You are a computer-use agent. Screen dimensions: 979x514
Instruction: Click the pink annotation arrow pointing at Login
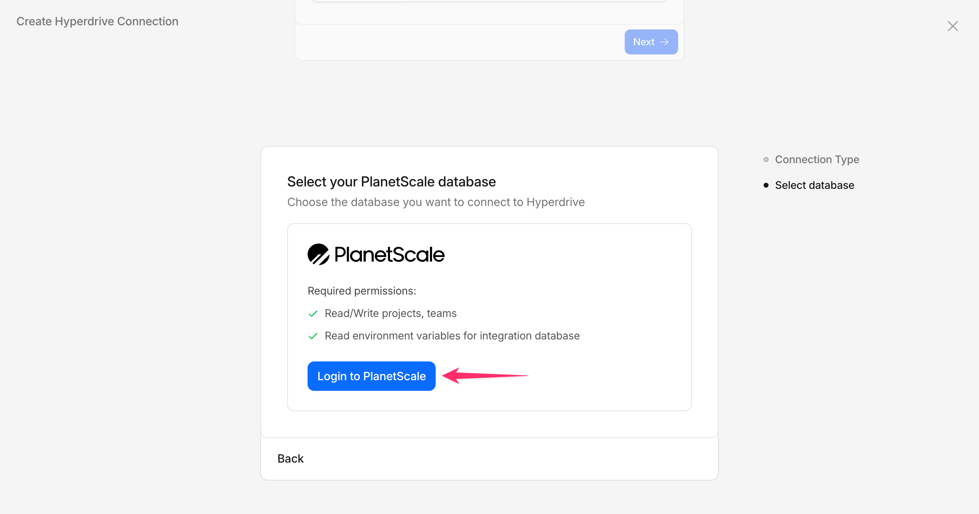(x=485, y=376)
